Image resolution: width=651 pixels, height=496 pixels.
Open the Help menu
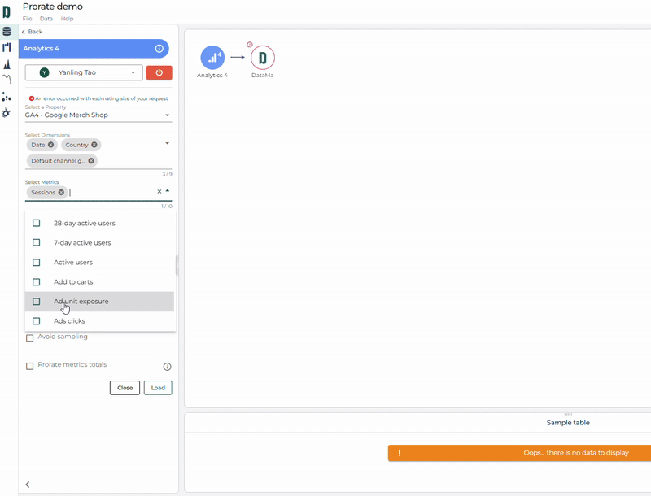(68, 18)
